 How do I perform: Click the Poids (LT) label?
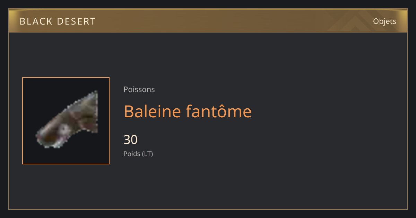pyautogui.click(x=138, y=154)
